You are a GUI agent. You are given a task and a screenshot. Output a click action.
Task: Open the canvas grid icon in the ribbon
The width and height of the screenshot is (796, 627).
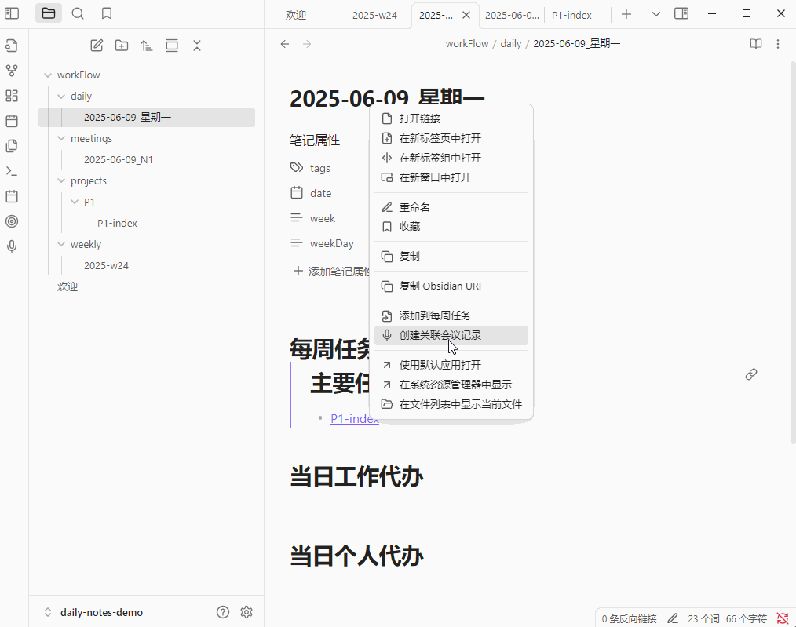12,96
